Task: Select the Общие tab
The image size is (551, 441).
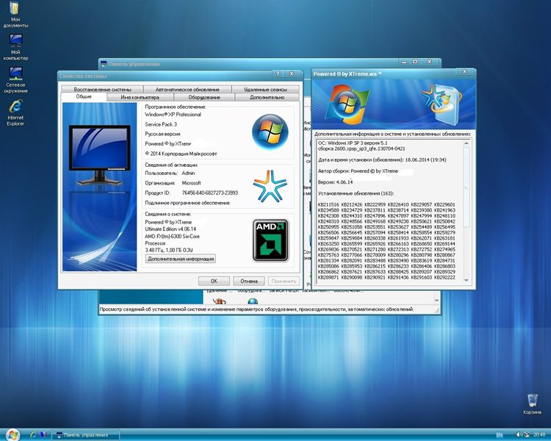Action: click(x=84, y=96)
